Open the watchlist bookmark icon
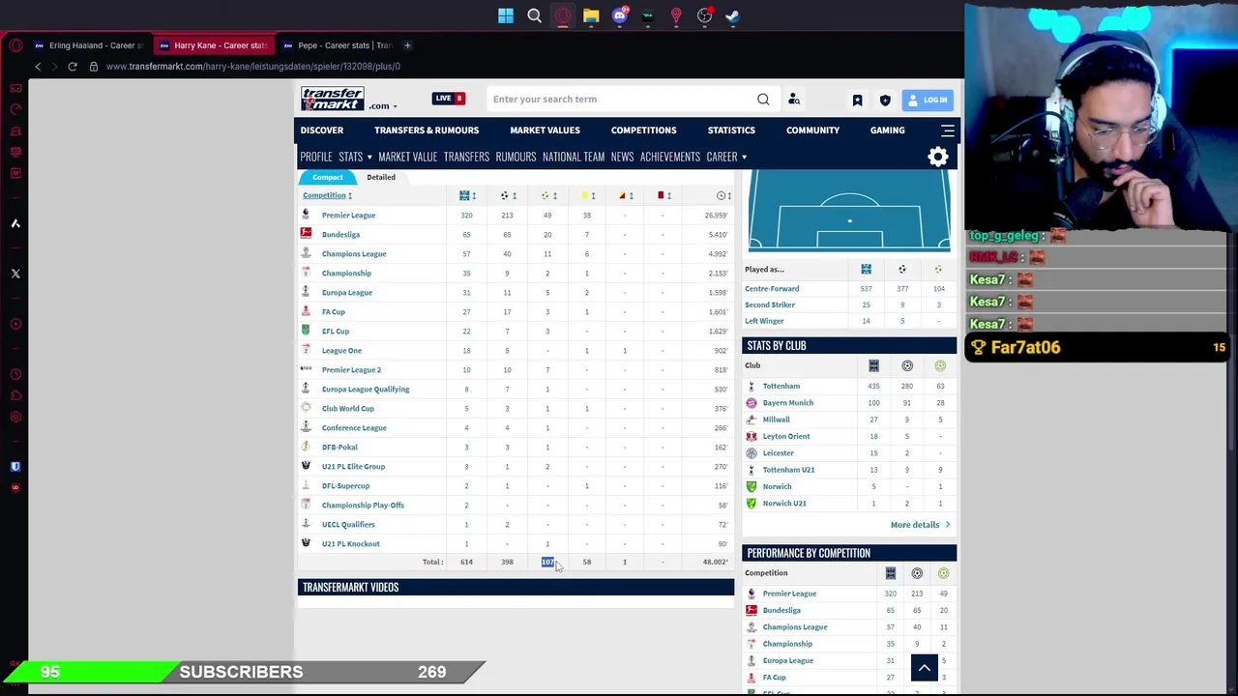This screenshot has height=696, width=1238. coord(857,100)
